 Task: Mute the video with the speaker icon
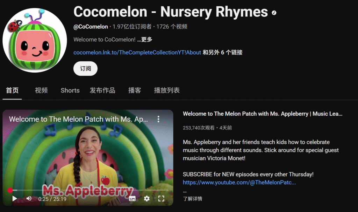[x=29, y=198]
